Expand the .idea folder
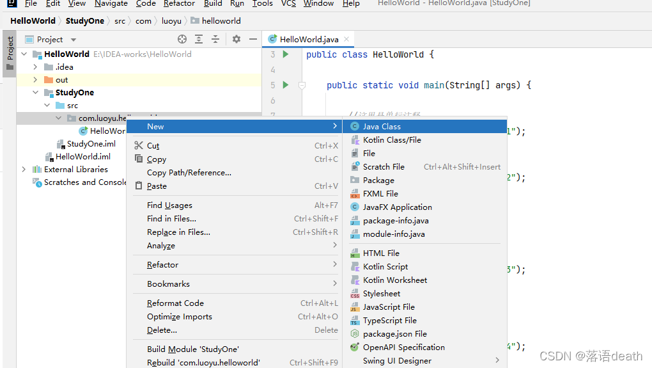652x368 pixels. (35, 67)
